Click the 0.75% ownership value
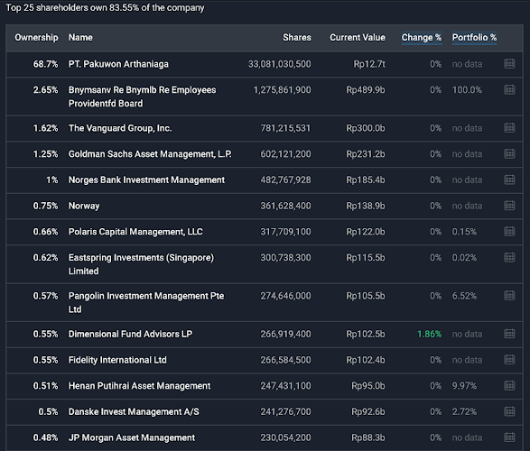This screenshot has height=451, width=530. pos(45,206)
